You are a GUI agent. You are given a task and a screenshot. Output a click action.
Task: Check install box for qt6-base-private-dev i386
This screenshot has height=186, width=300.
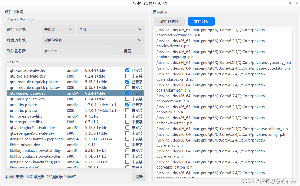pos(127,99)
